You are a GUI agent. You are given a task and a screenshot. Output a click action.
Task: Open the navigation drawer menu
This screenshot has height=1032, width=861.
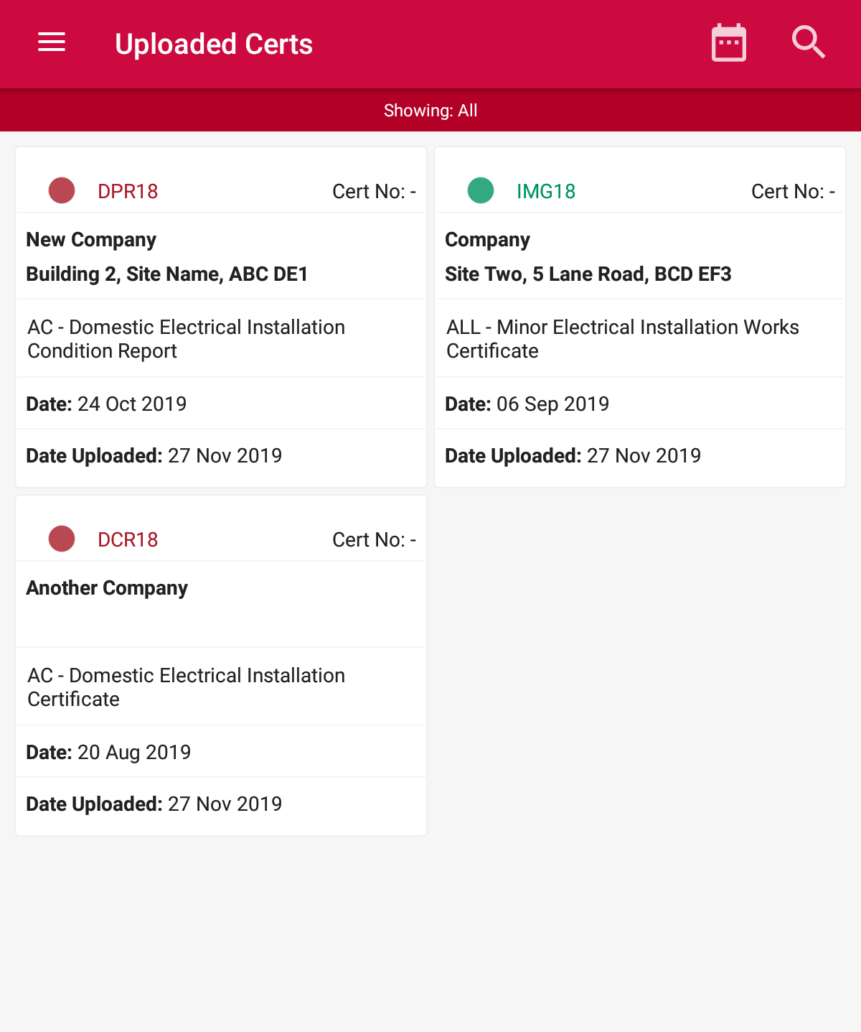[x=51, y=42]
